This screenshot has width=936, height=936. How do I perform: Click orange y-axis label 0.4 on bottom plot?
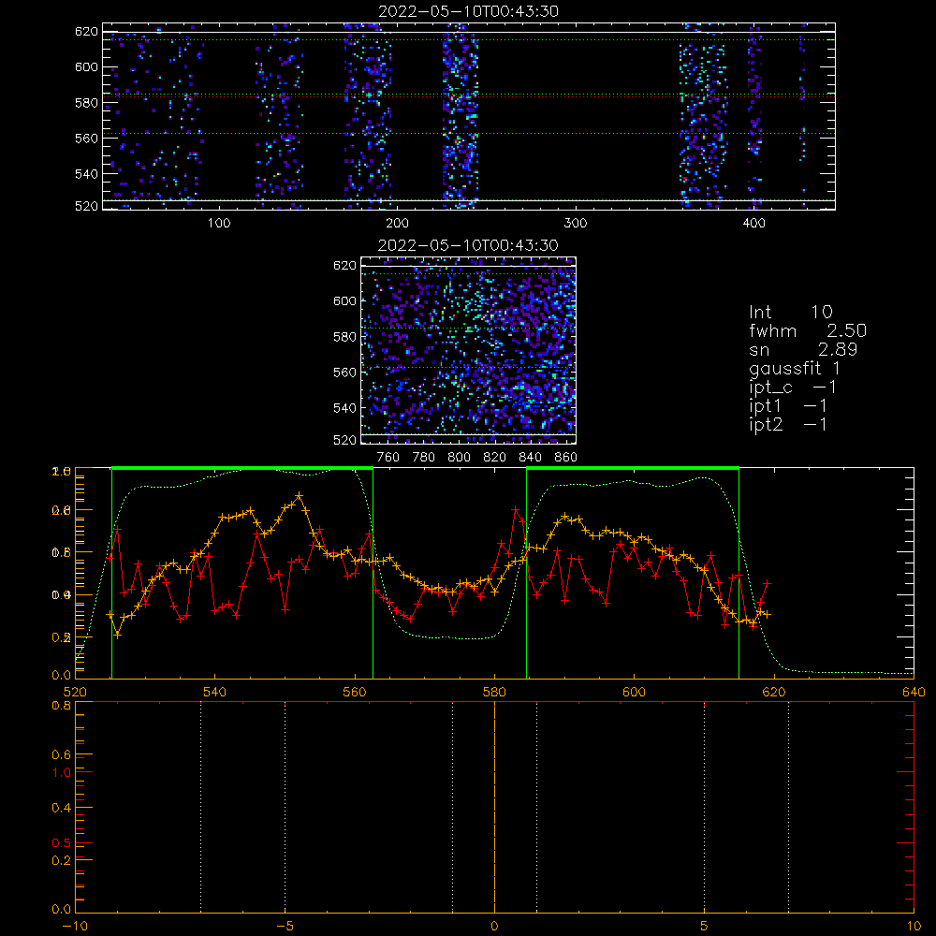pyautogui.click(x=61, y=809)
